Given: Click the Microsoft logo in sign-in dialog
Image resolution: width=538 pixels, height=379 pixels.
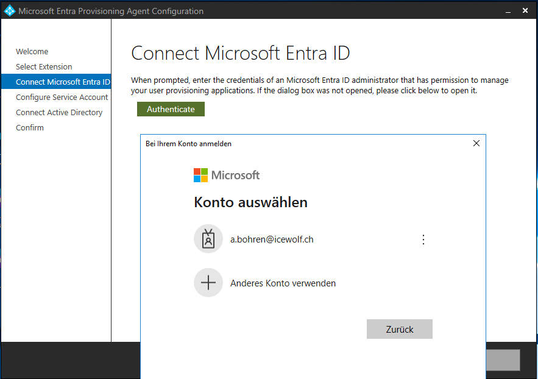Looking at the screenshot, I should tap(227, 175).
